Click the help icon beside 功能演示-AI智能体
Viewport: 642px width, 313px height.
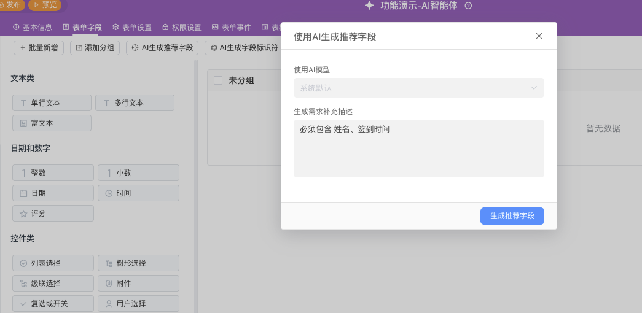[x=469, y=6]
